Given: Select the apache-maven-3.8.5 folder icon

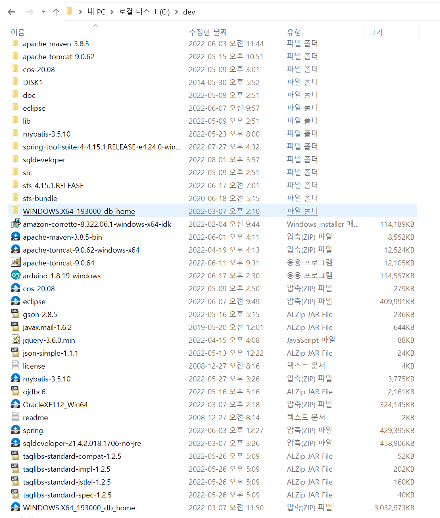Looking at the screenshot, I should point(15,44).
